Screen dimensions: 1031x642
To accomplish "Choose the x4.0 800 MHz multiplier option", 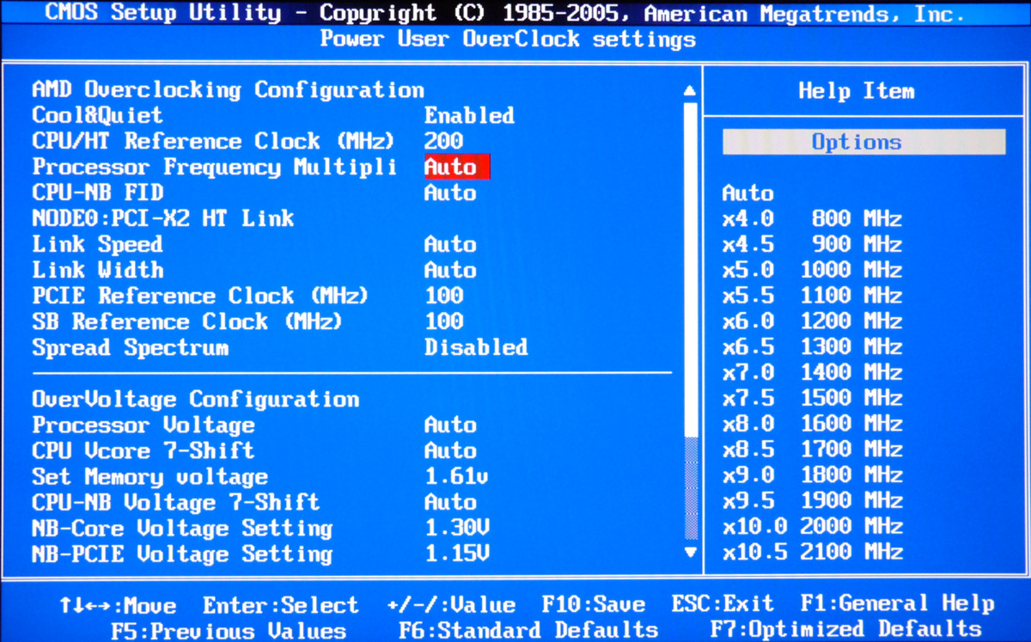I will pos(812,219).
